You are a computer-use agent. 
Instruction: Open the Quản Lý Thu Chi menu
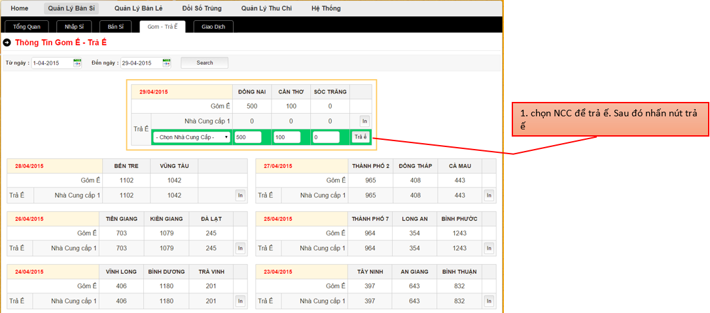point(264,8)
